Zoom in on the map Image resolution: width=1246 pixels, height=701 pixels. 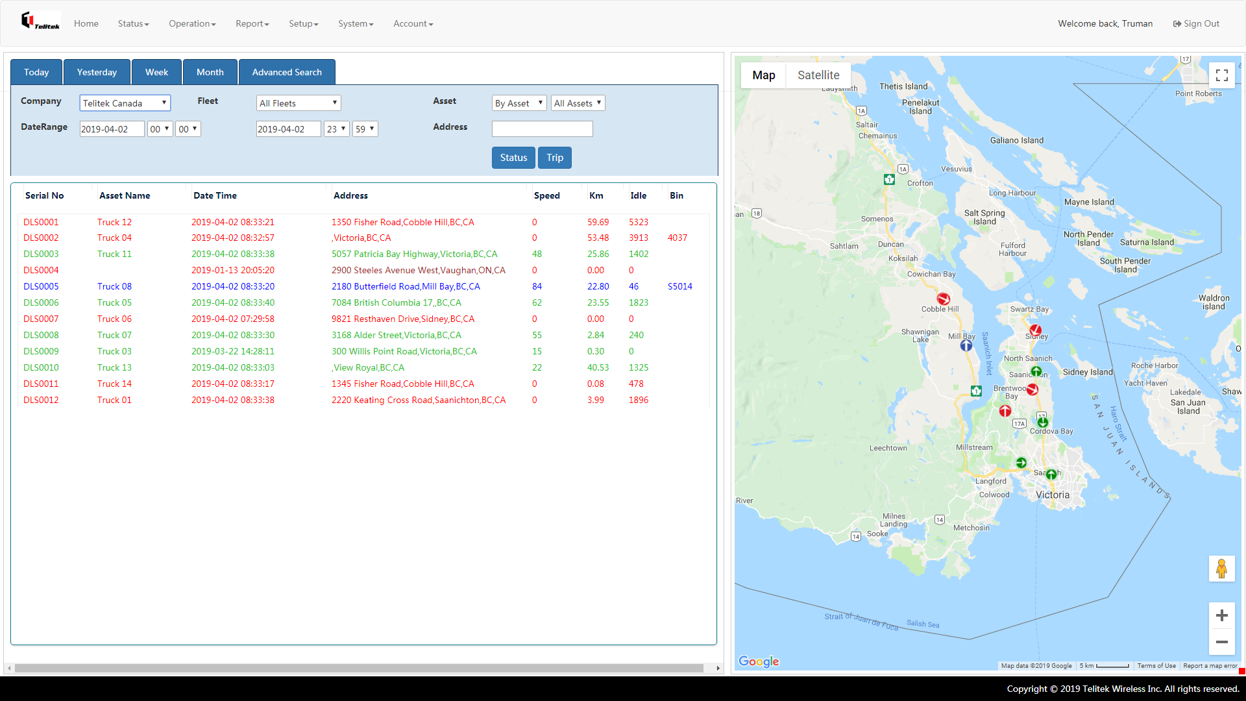click(x=1222, y=615)
